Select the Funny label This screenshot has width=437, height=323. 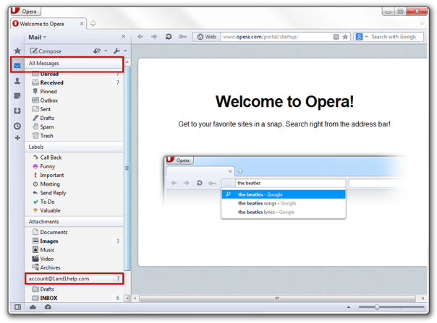pyautogui.click(x=74, y=166)
